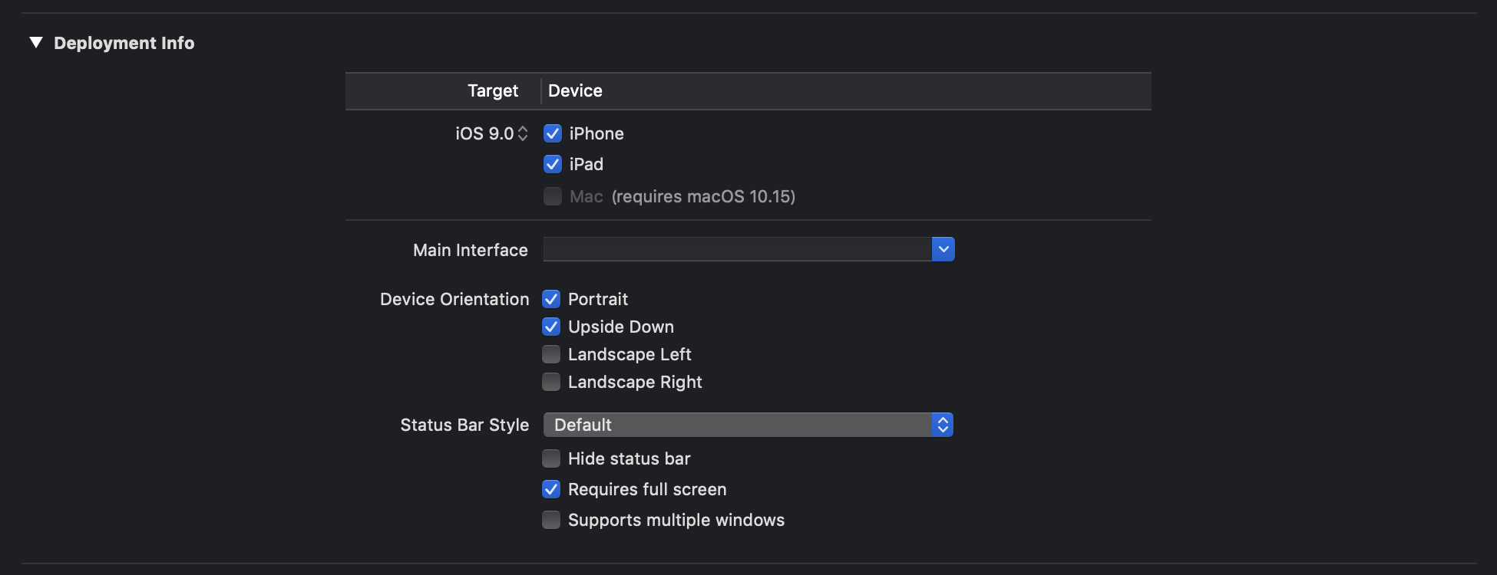This screenshot has height=575, width=1497.
Task: Click the Main Interface label
Action: tap(471, 250)
